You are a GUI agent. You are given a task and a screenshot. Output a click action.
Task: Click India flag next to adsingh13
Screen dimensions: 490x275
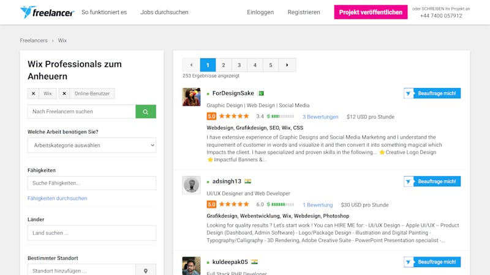tap(248, 181)
